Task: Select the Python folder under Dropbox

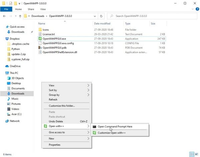Action: coord(16,49)
